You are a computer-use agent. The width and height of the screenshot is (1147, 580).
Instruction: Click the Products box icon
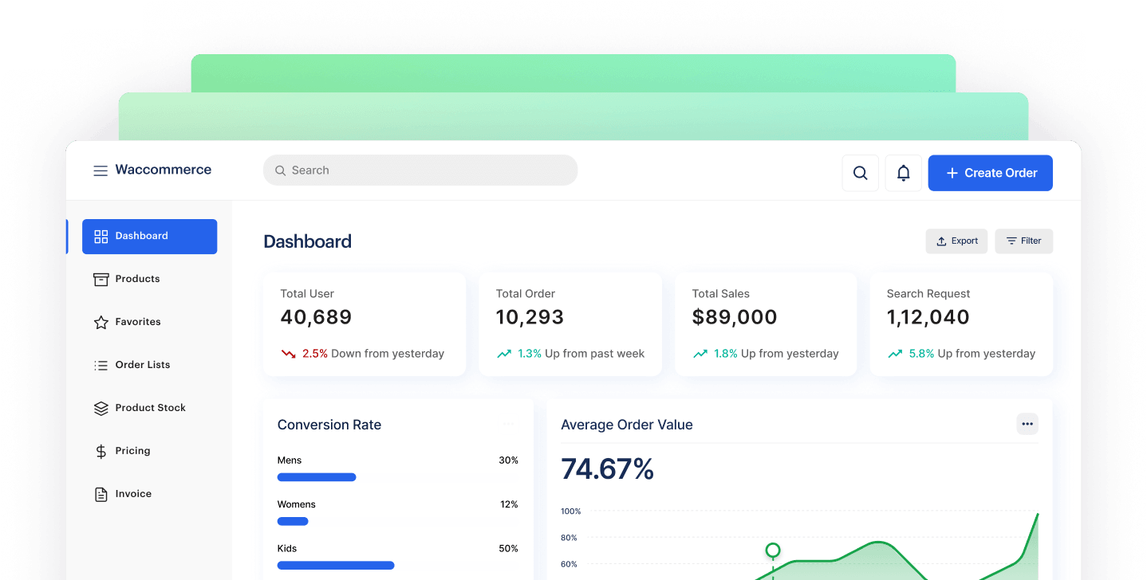tap(101, 280)
